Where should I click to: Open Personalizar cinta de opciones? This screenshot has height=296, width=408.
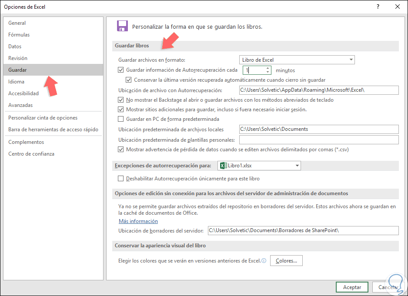(x=54, y=117)
